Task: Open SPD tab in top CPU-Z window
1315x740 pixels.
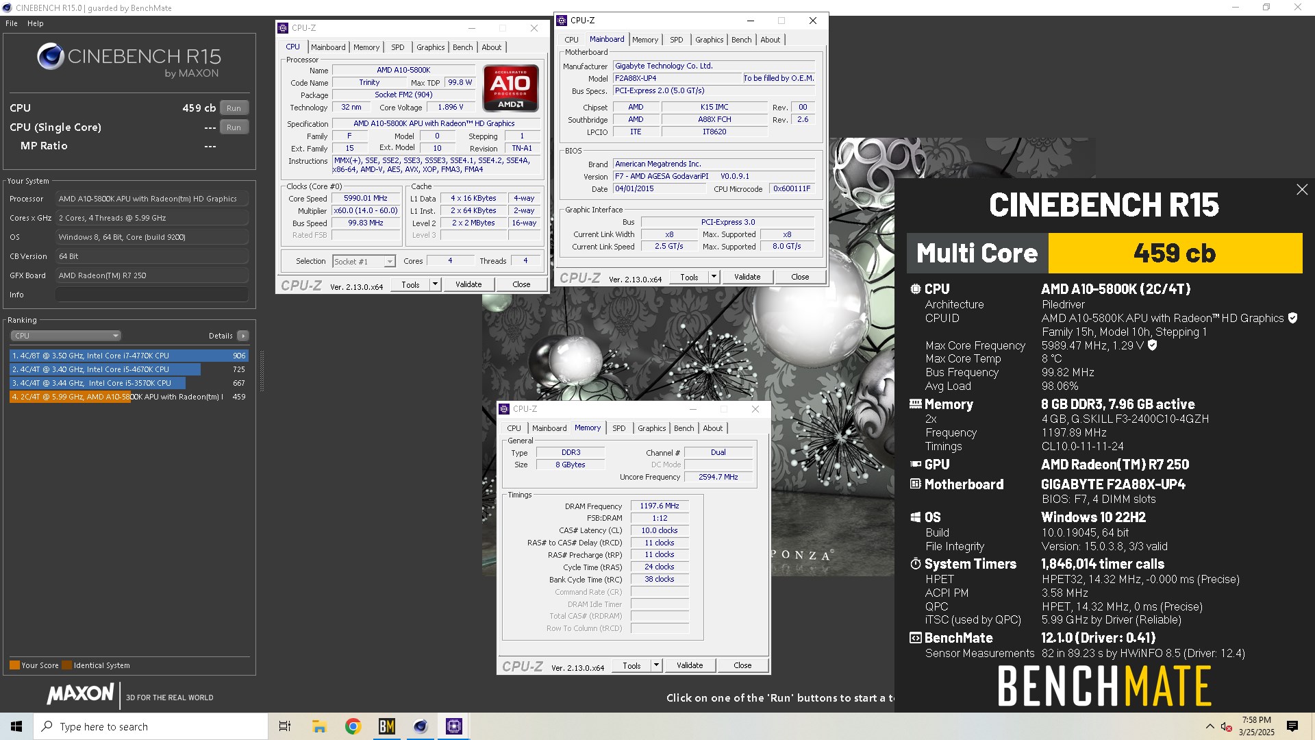Action: [x=677, y=40]
